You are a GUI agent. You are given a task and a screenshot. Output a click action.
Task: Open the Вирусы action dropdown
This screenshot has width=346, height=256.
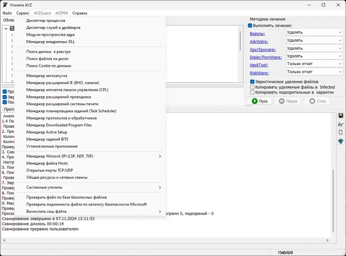click(x=314, y=32)
